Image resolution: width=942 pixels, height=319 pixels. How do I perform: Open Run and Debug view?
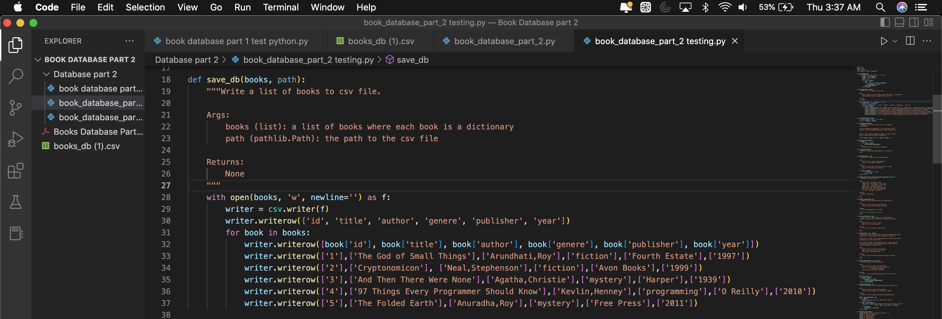pos(15,139)
